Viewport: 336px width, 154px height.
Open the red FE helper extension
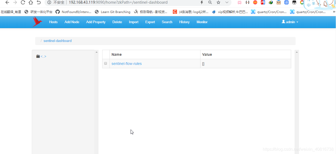pos(263,2)
